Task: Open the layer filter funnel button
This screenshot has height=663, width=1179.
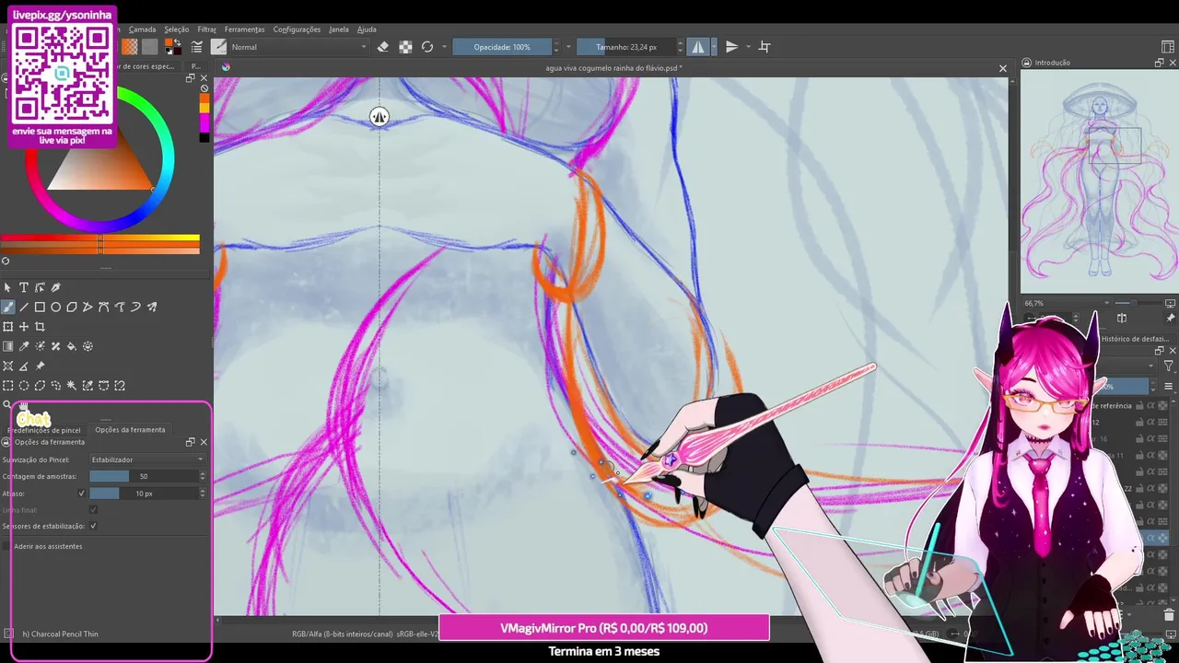Action: 1169,366
